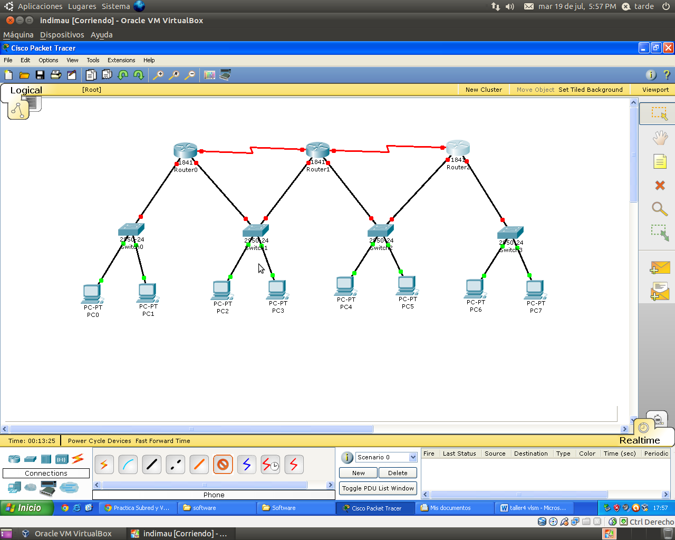Screen dimensions: 675x540
Task: Undo last action with green arrow
Action: (x=123, y=75)
